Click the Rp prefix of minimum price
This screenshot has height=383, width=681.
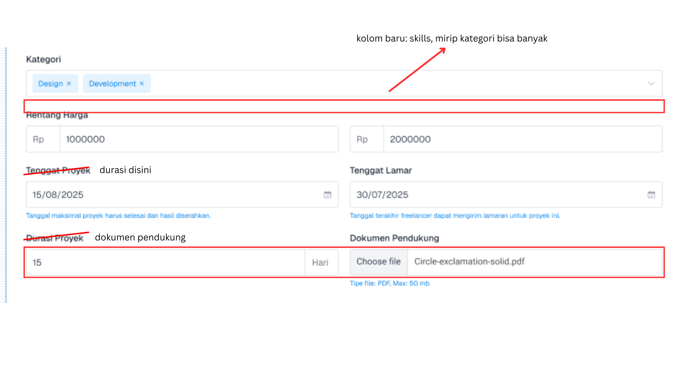38,139
